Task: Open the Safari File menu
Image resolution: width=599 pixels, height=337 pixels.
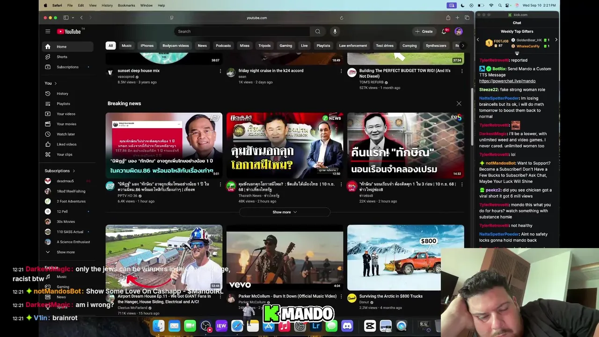Action: point(70,5)
